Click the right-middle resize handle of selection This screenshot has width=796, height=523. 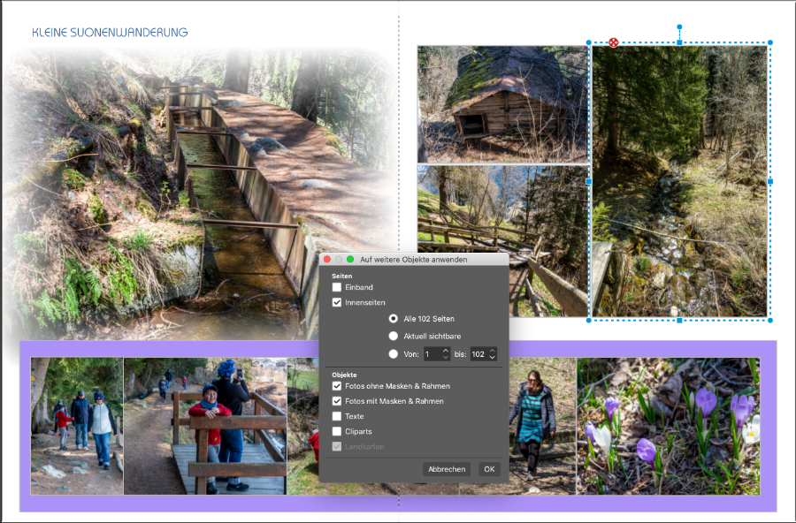769,181
